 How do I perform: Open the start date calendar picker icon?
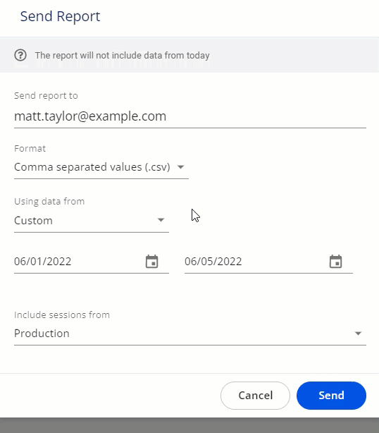tap(151, 262)
